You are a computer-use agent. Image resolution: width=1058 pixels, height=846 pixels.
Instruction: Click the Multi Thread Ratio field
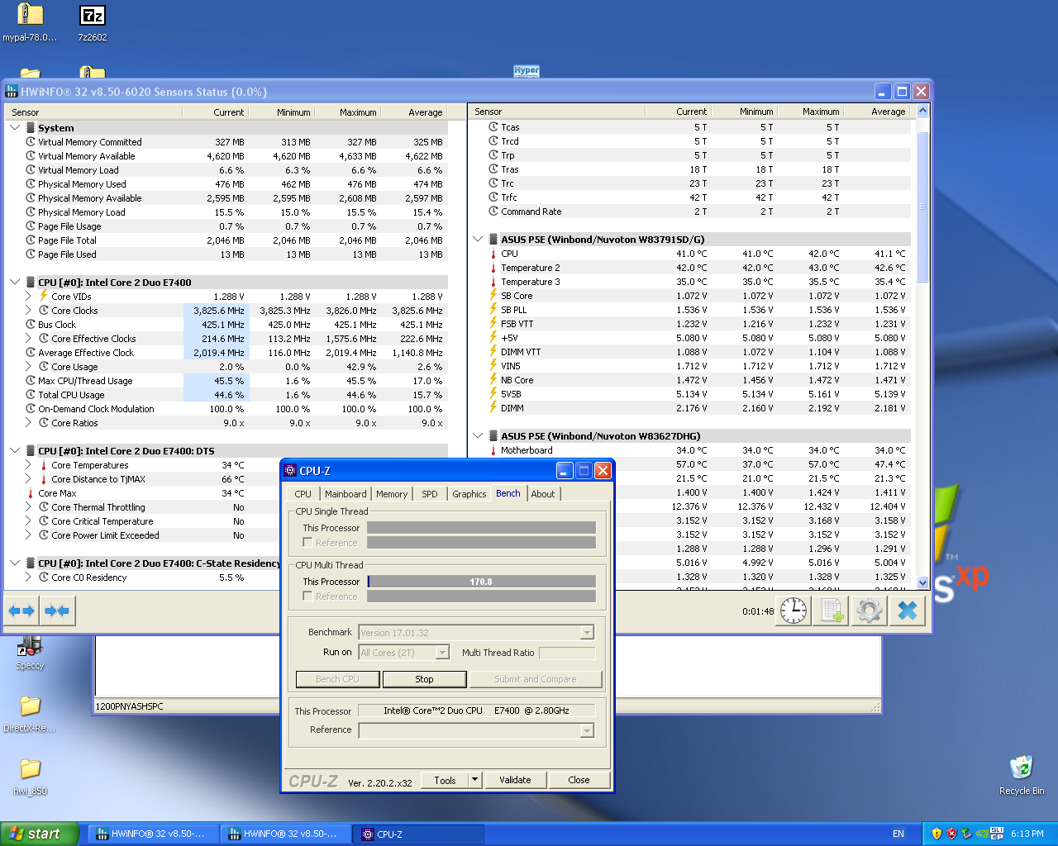click(567, 653)
